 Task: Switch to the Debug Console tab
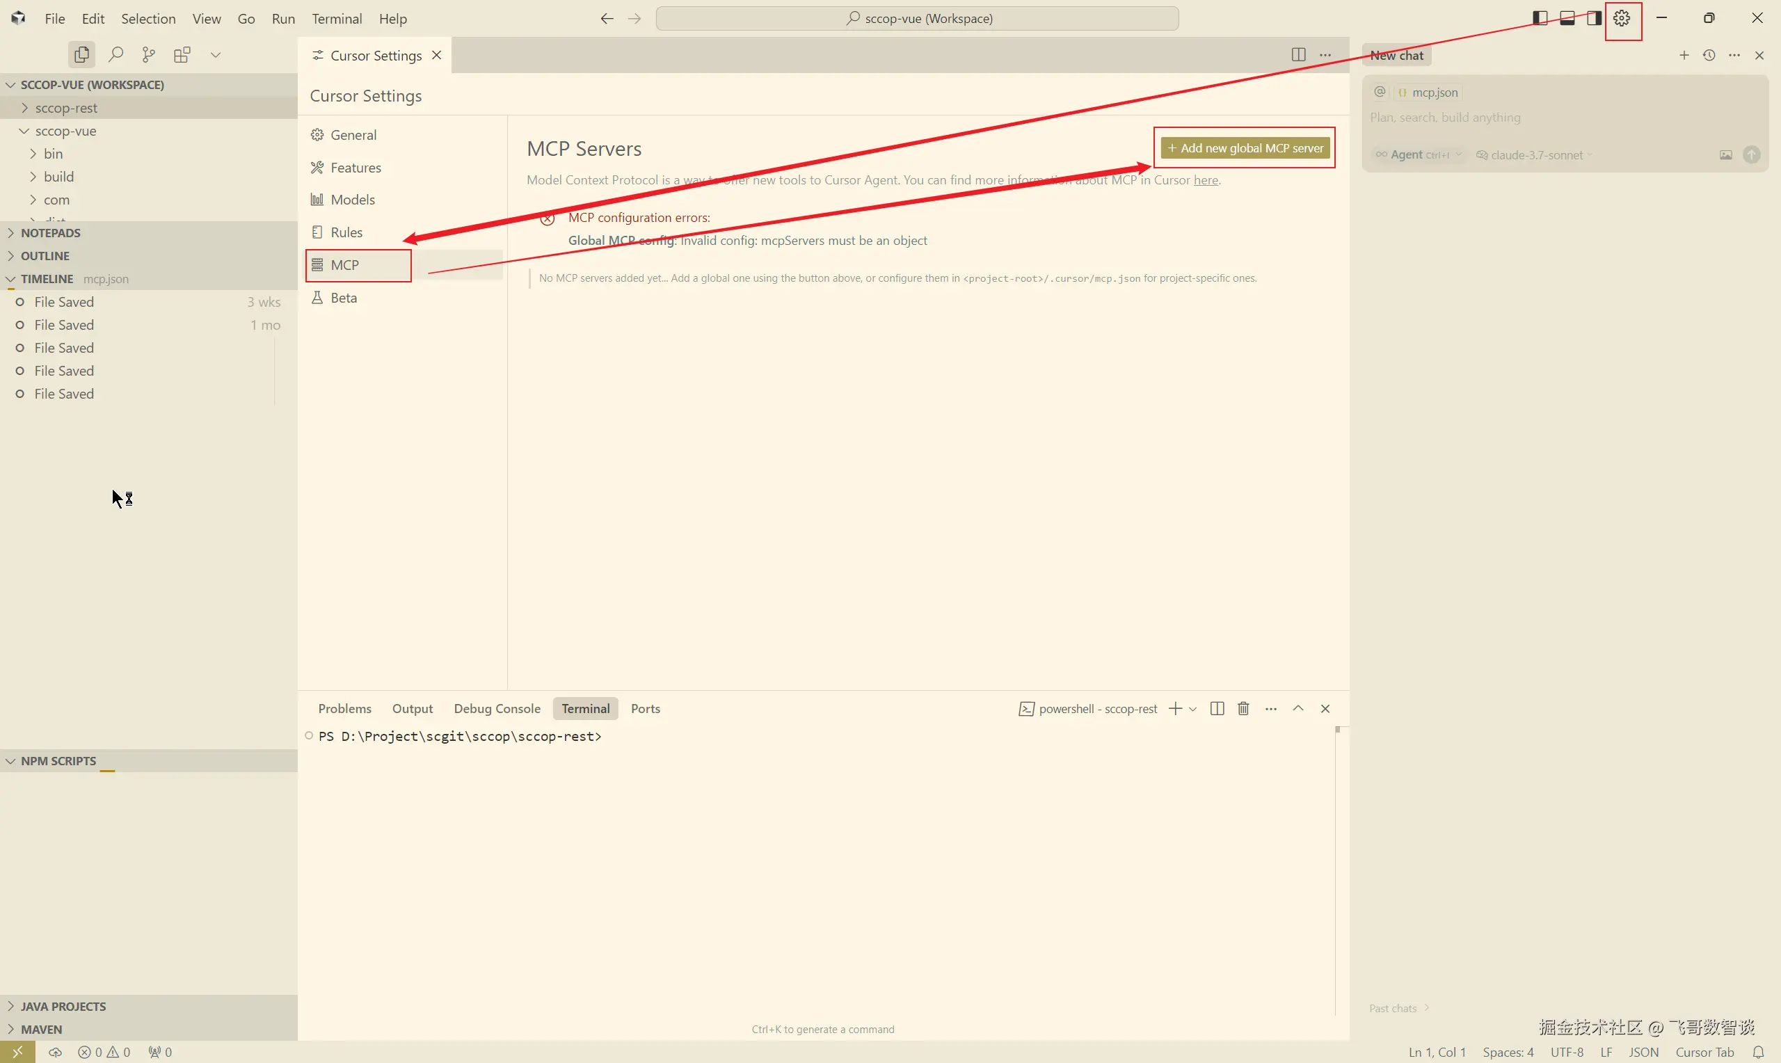(x=497, y=708)
